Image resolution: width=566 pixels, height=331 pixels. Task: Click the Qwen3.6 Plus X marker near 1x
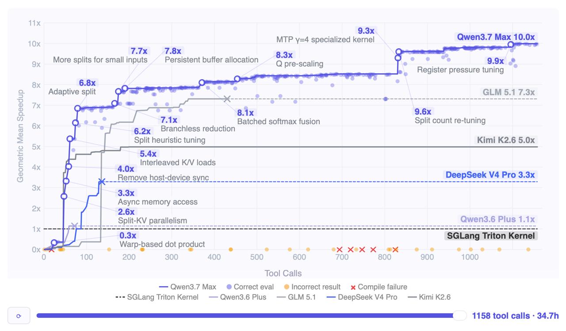(x=74, y=226)
